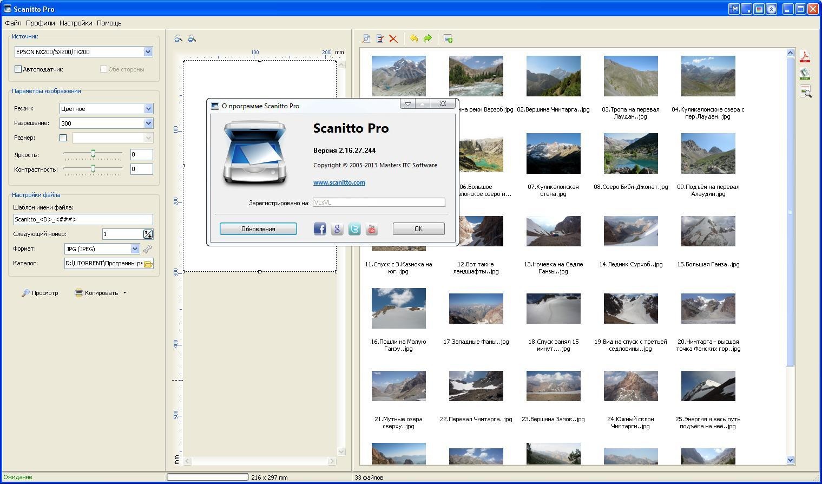Open the Настройки menu
Image resolution: width=822 pixels, height=484 pixels.
(76, 23)
